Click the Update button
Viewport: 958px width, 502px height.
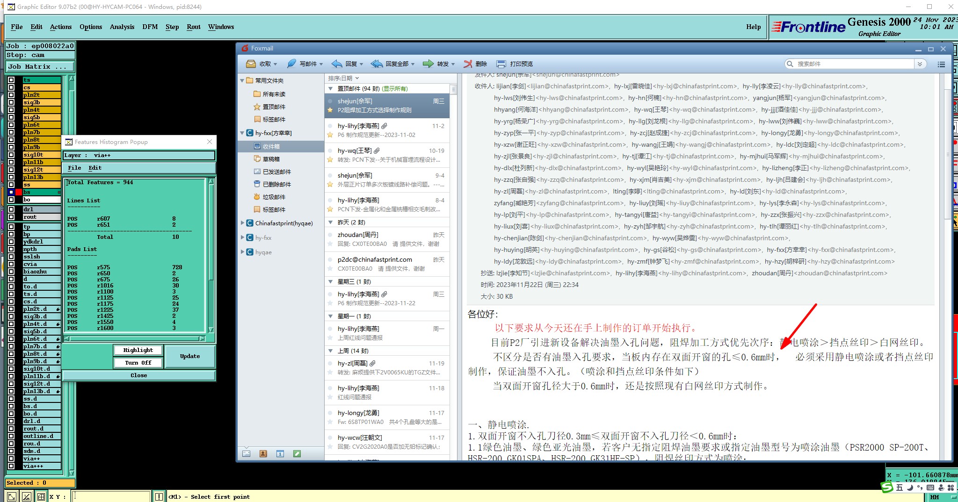tap(190, 356)
